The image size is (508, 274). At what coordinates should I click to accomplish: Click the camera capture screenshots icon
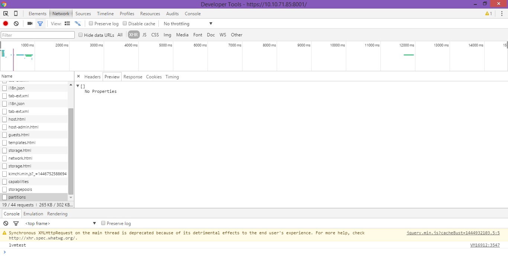[30, 23]
